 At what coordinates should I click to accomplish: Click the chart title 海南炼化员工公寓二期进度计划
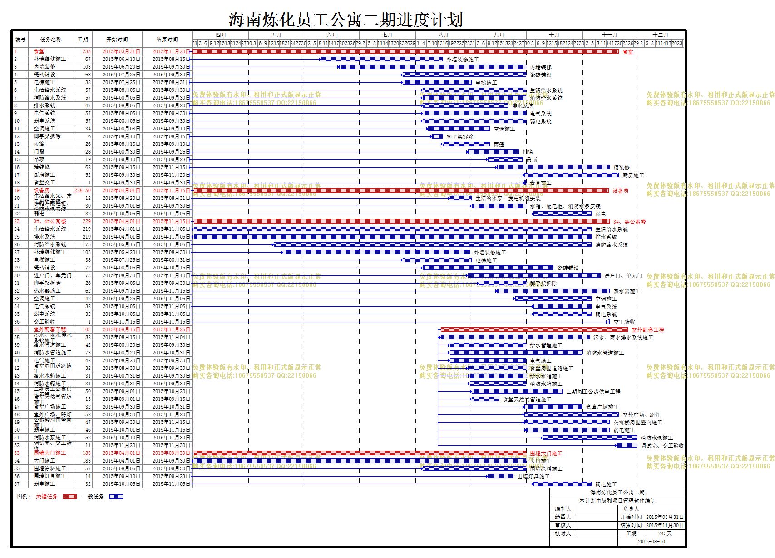(346, 20)
